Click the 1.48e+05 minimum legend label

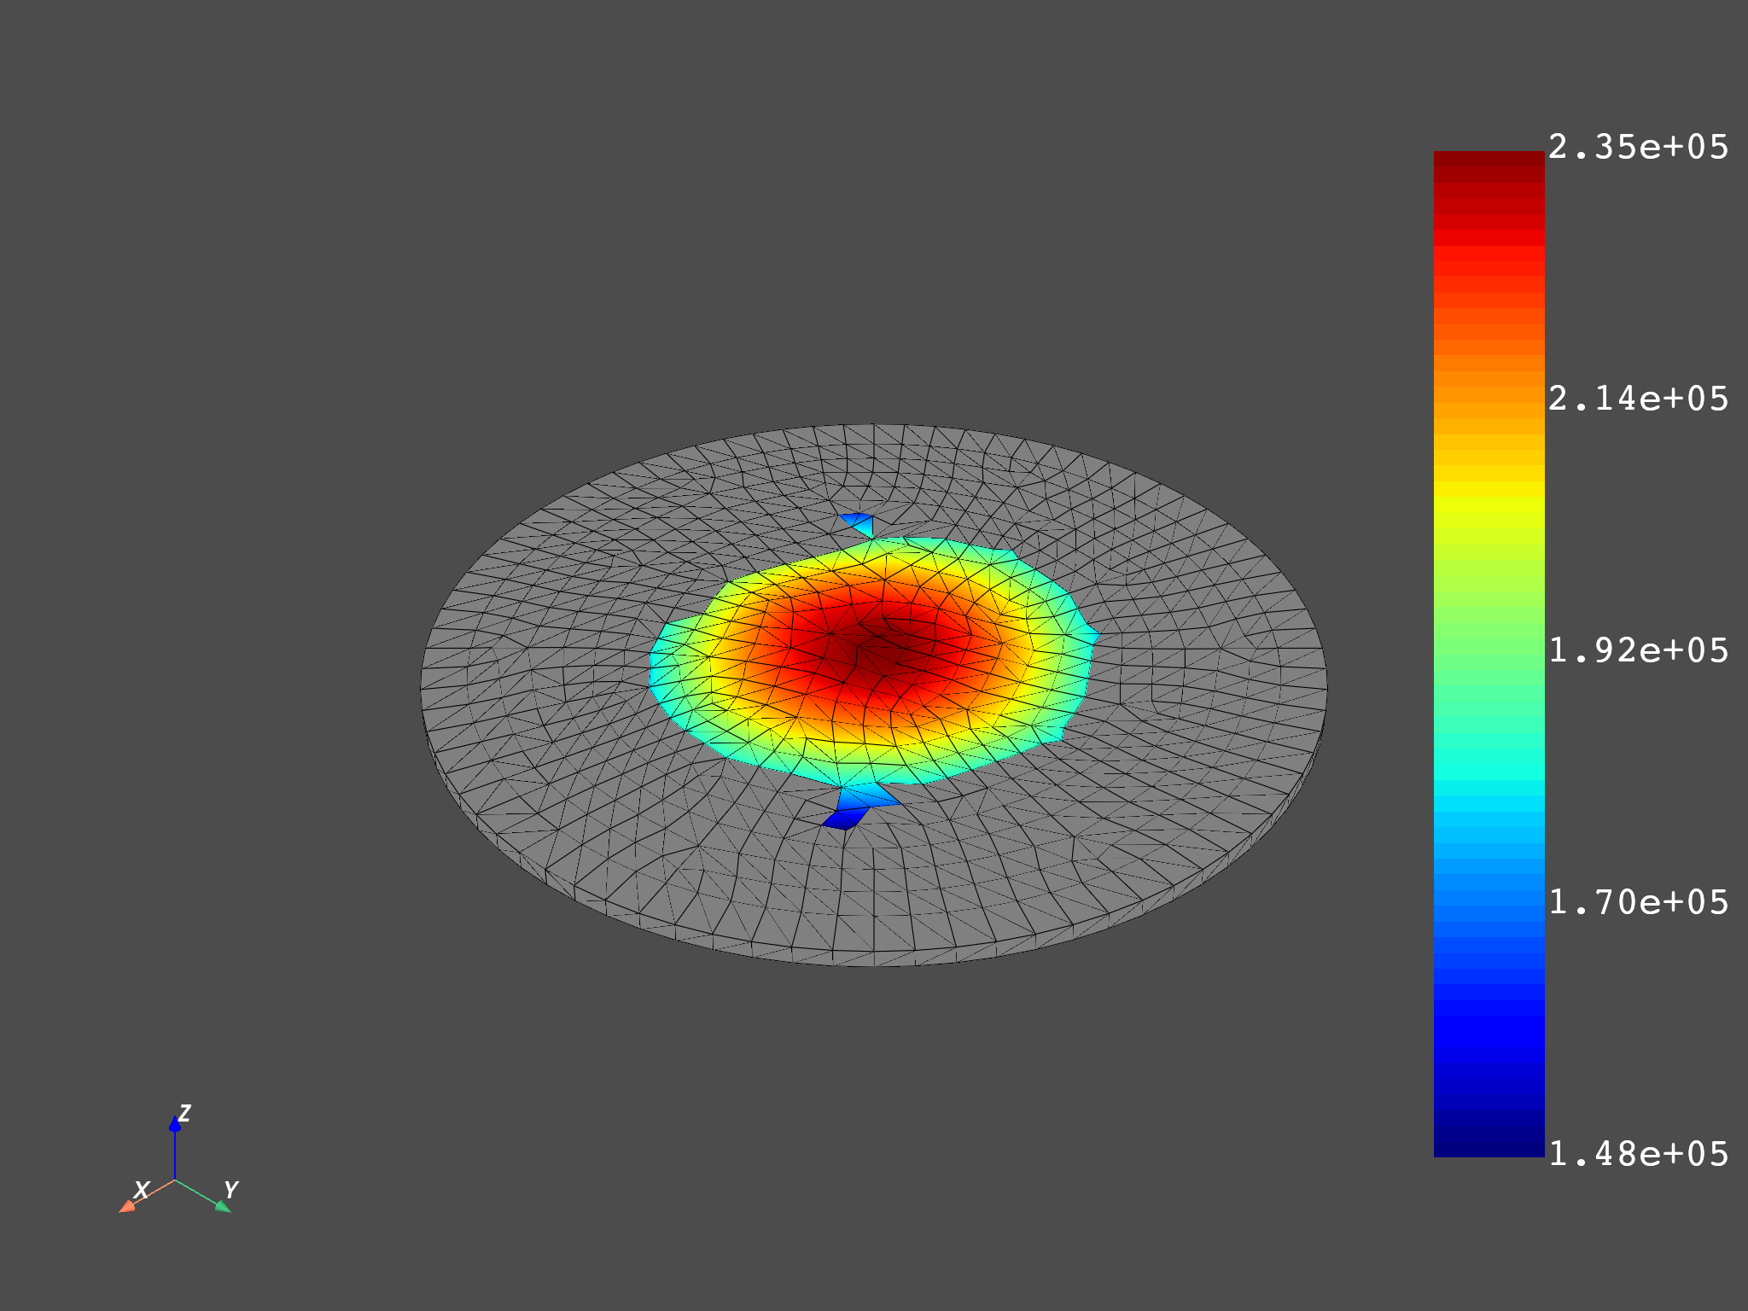click(x=1638, y=1154)
